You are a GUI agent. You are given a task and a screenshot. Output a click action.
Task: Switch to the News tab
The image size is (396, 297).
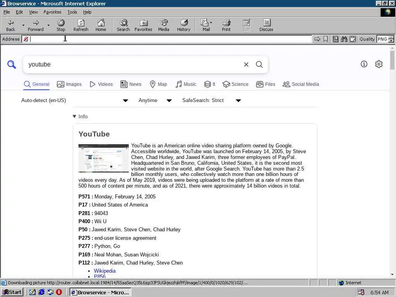(x=131, y=84)
